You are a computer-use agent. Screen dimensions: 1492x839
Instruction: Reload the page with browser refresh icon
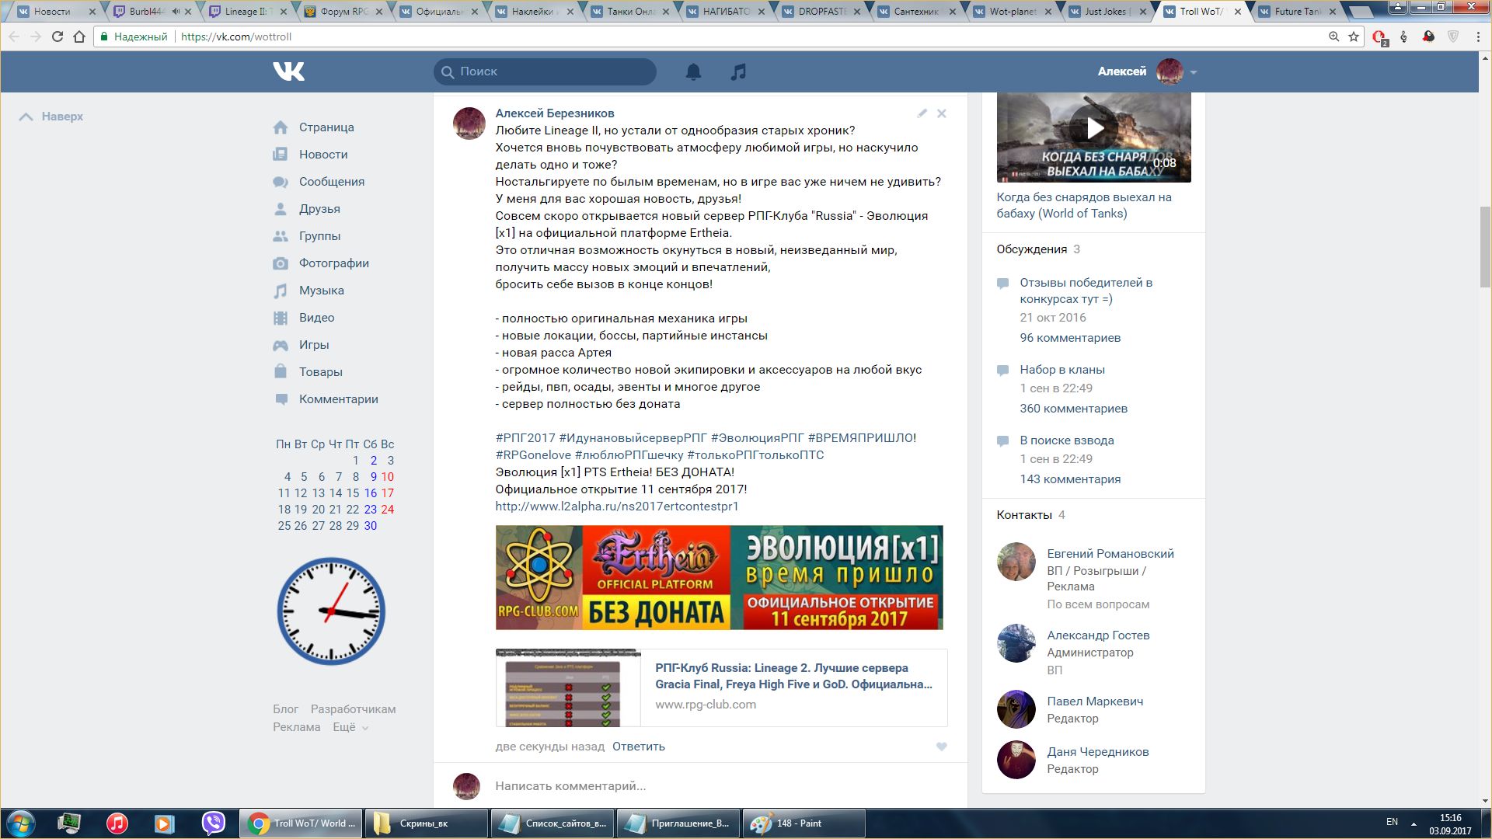point(57,37)
